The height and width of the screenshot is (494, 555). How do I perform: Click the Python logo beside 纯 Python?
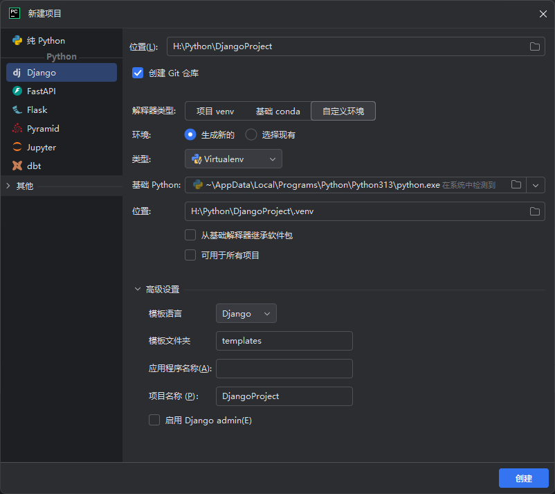pyautogui.click(x=17, y=40)
